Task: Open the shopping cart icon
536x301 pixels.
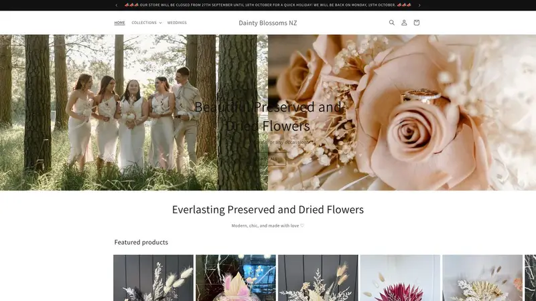Action: click(416, 23)
